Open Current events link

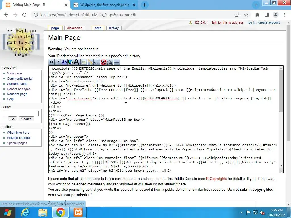coord(18,84)
